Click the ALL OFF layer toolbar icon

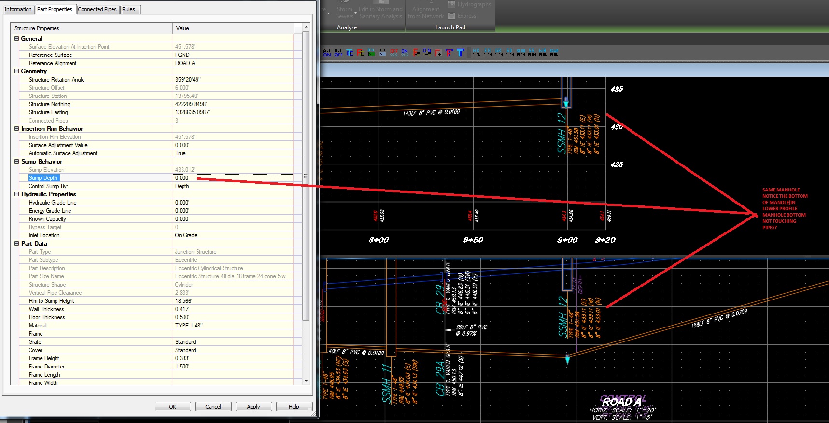point(338,53)
